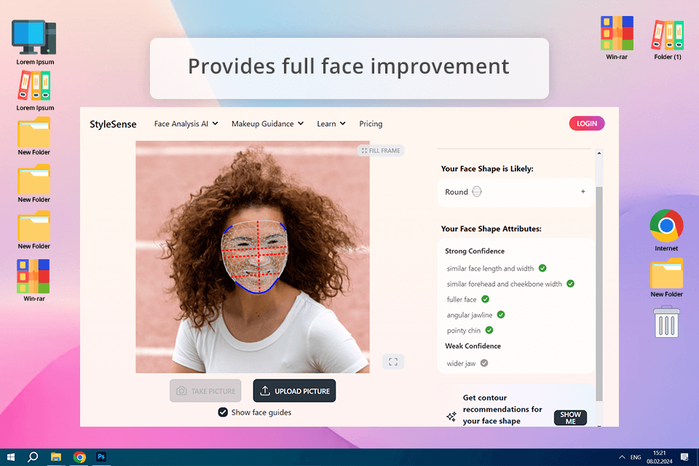The height and width of the screenshot is (466, 699).
Task: Click the green checkmark next to fuller face
Action: [486, 299]
